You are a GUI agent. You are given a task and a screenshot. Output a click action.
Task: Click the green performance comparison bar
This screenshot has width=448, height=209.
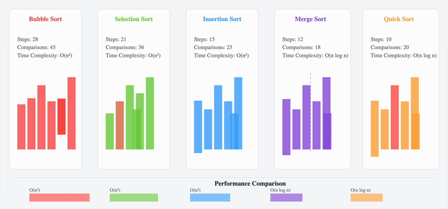[x=134, y=198]
